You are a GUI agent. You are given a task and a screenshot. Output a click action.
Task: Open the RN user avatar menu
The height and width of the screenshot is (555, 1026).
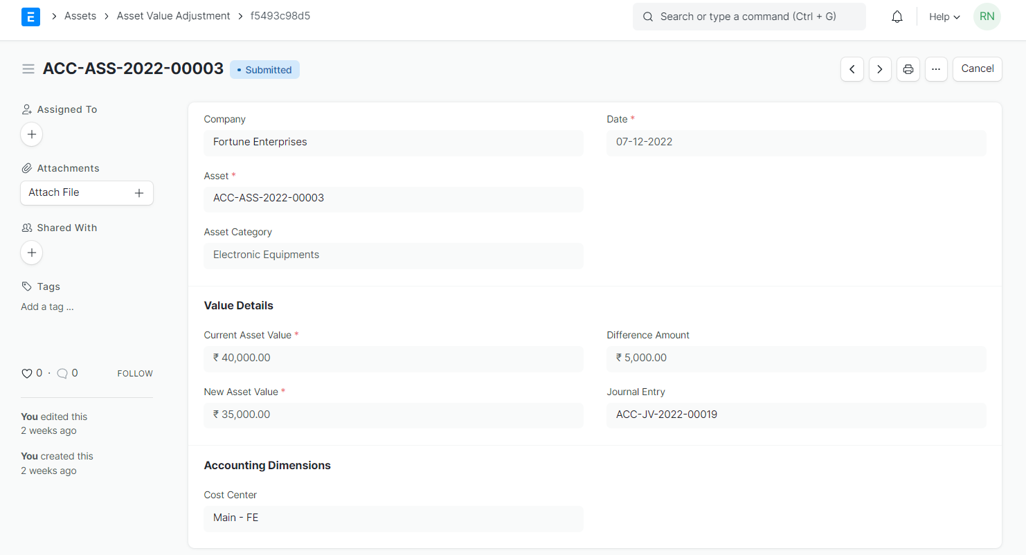click(987, 17)
